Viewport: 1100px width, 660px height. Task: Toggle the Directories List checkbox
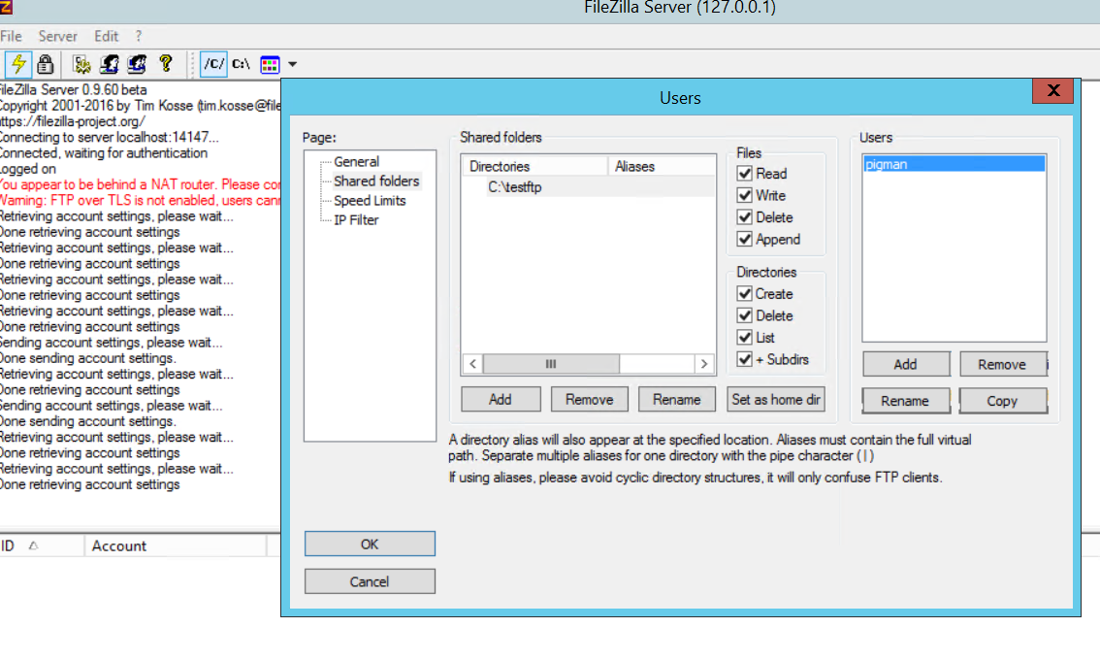point(744,337)
